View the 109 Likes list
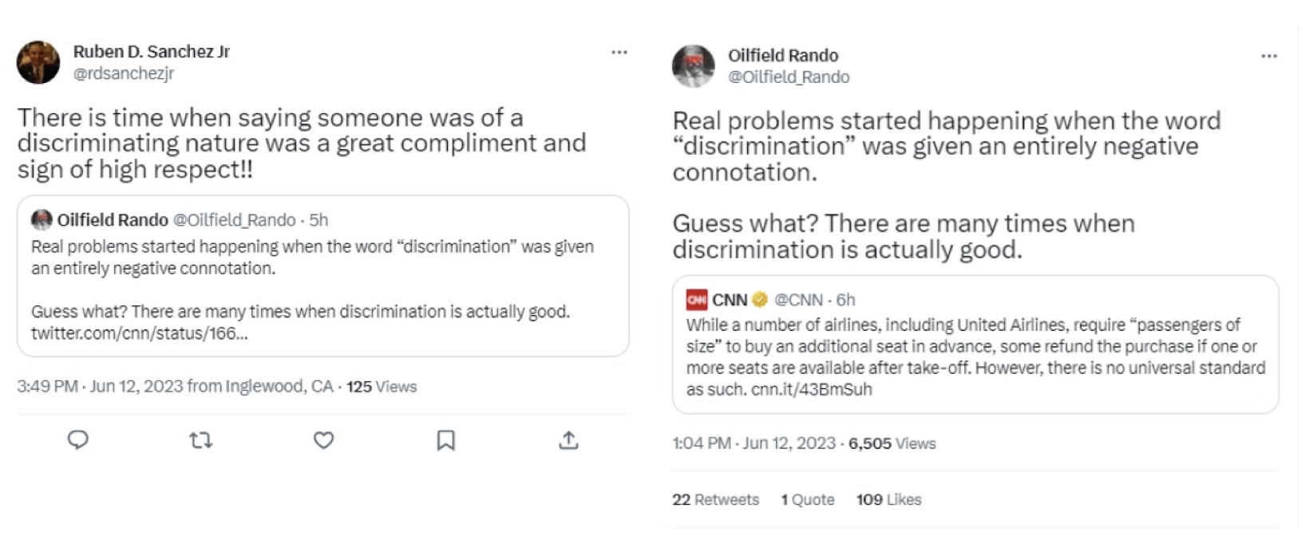Image resolution: width=1306 pixels, height=547 pixels. (888, 499)
